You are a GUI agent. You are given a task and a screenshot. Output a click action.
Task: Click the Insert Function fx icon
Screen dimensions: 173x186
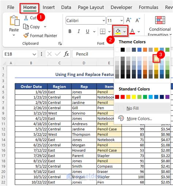coord(66,54)
